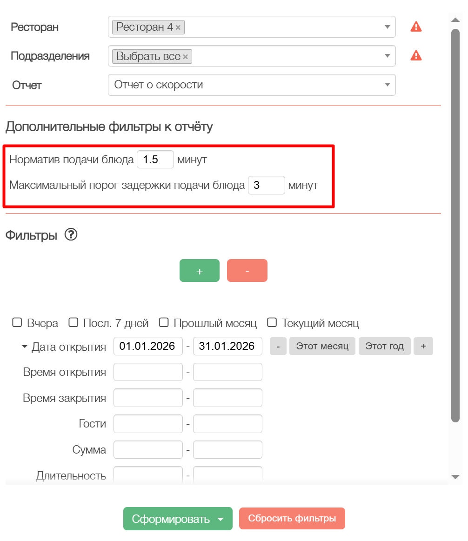The image size is (468, 541).
Task: Open the Фильтры help question-mark icon
Action: click(71, 235)
